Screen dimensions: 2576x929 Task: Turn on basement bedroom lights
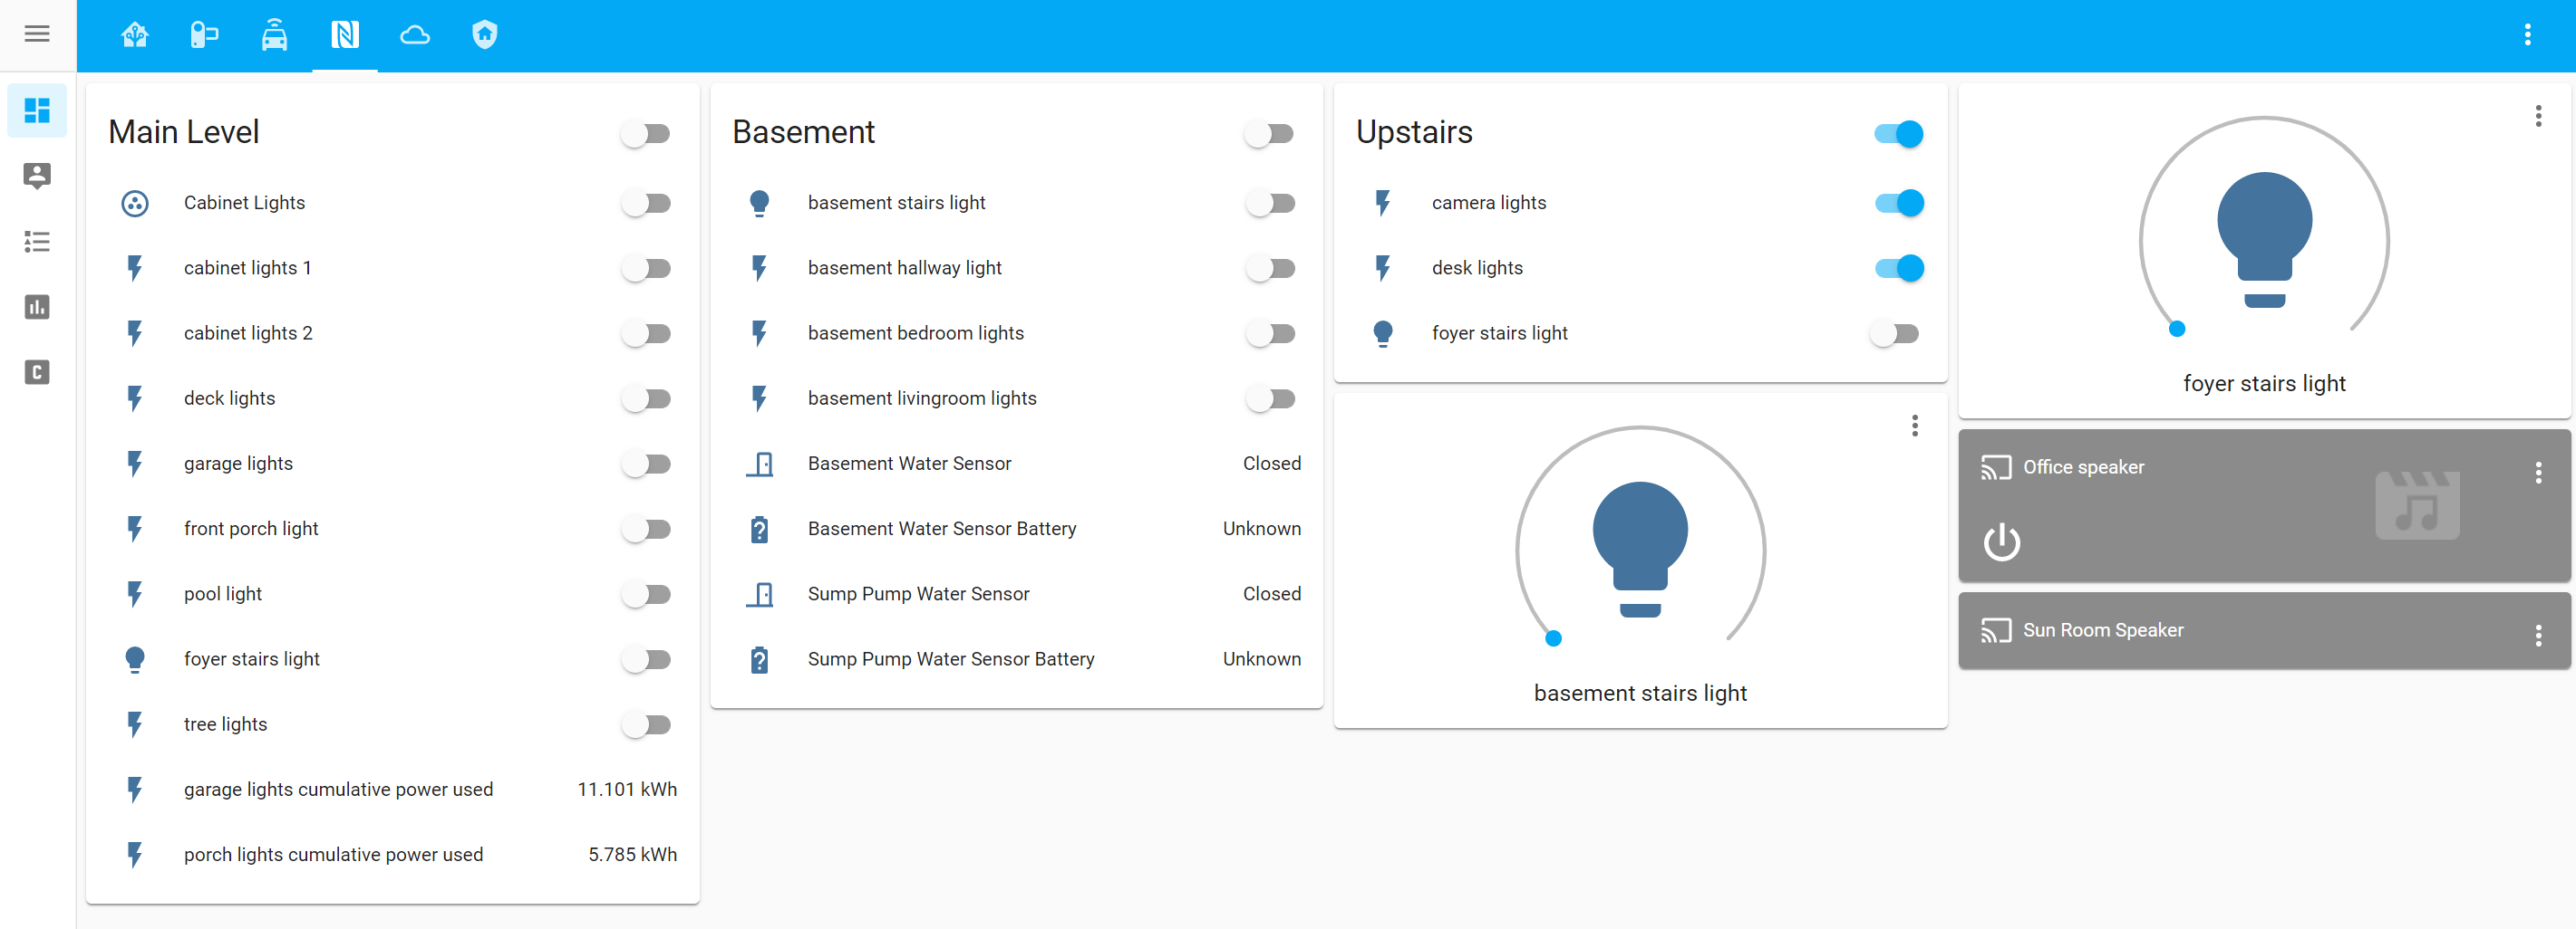[x=1269, y=333]
